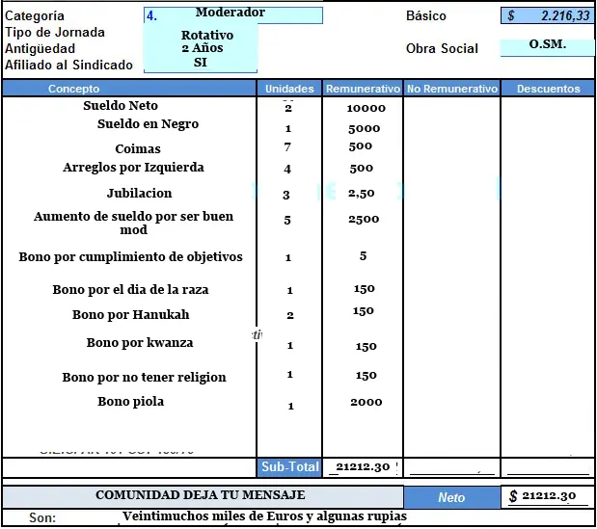
Task: Select the 'No Remunerativo' column header
Action: pos(452,89)
